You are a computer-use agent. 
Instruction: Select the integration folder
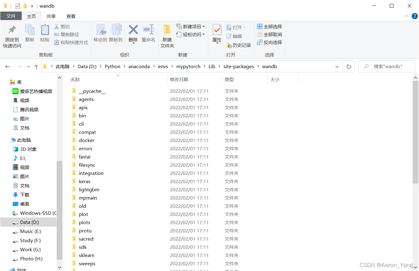87,173
